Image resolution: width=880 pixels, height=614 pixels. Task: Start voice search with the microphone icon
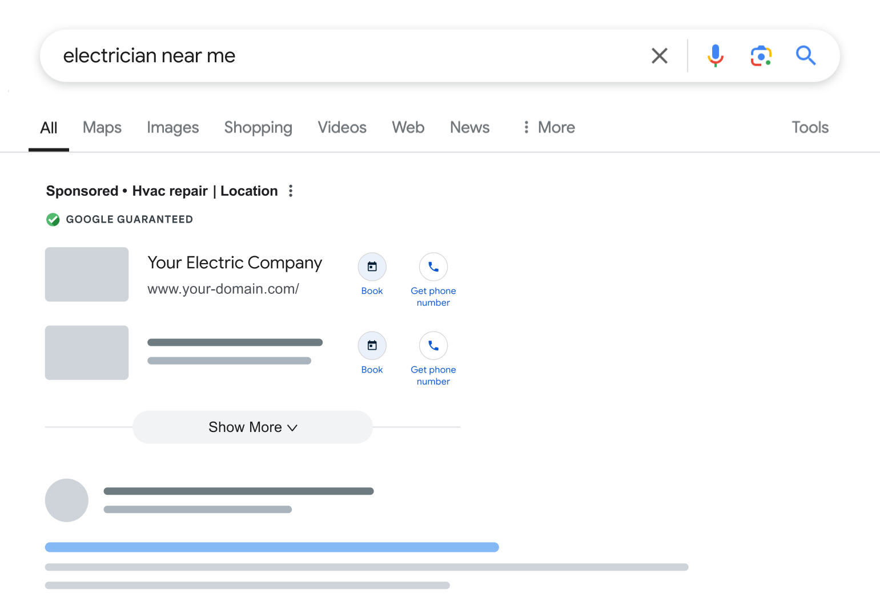[x=715, y=56]
